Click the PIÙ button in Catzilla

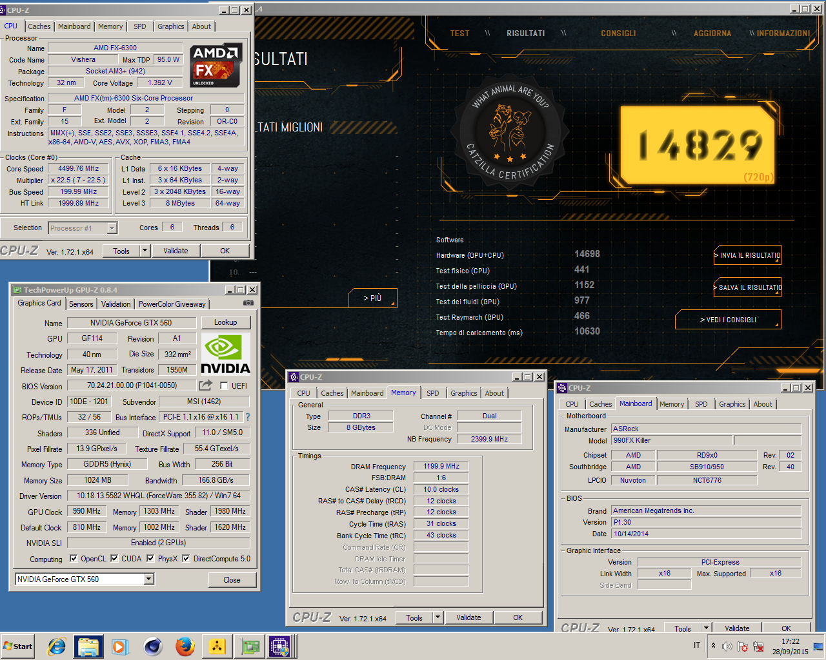tap(372, 298)
